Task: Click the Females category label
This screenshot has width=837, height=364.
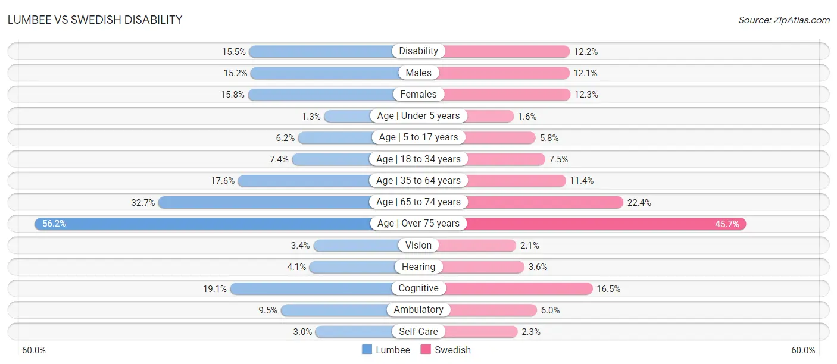Action: click(418, 94)
